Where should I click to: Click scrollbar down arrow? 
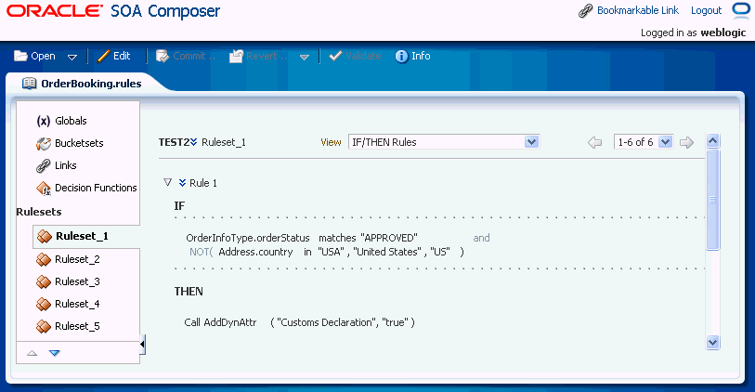tap(712, 343)
